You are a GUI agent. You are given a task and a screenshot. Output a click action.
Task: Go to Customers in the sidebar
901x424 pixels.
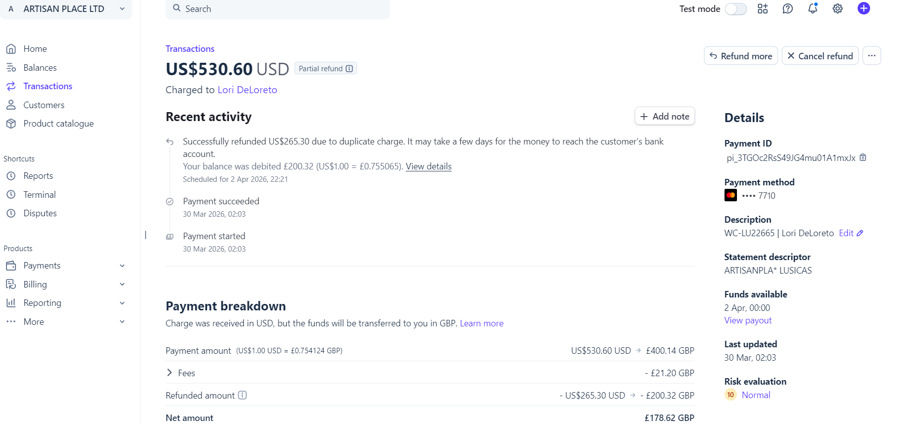tap(44, 105)
